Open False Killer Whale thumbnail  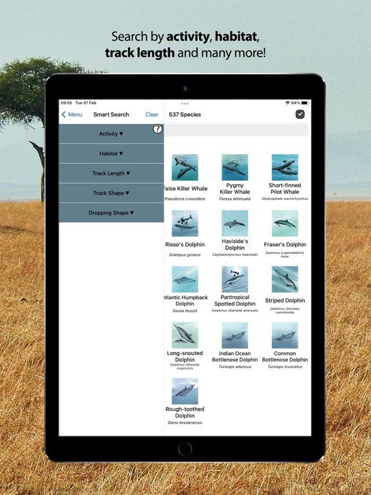tap(185, 168)
